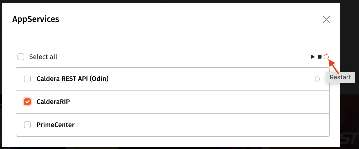Screen dimensions: 359x149
Task: Start the selected services with the play icon
Action: (x=313, y=57)
